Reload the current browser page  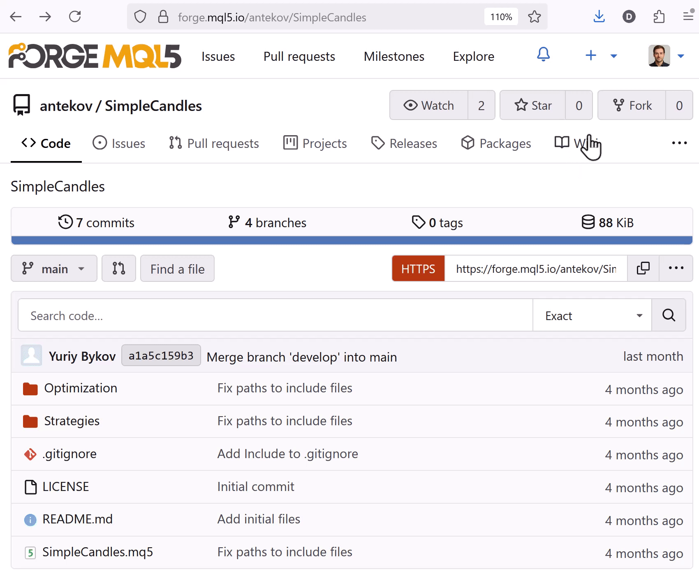click(75, 17)
